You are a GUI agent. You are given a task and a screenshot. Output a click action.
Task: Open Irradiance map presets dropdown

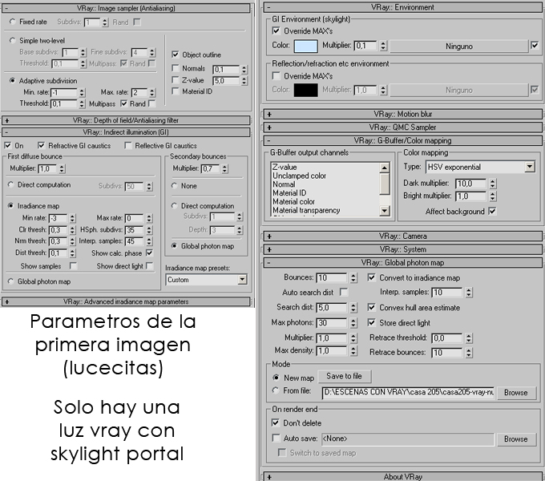click(x=207, y=280)
